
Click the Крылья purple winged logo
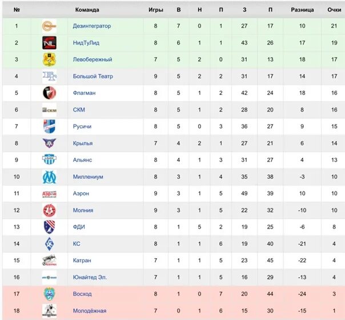point(49,143)
